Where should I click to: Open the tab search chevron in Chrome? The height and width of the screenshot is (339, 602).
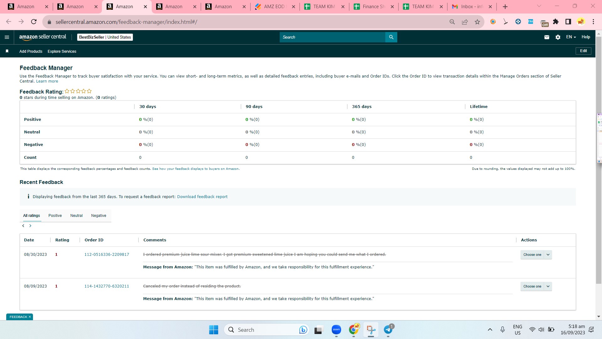point(539,6)
